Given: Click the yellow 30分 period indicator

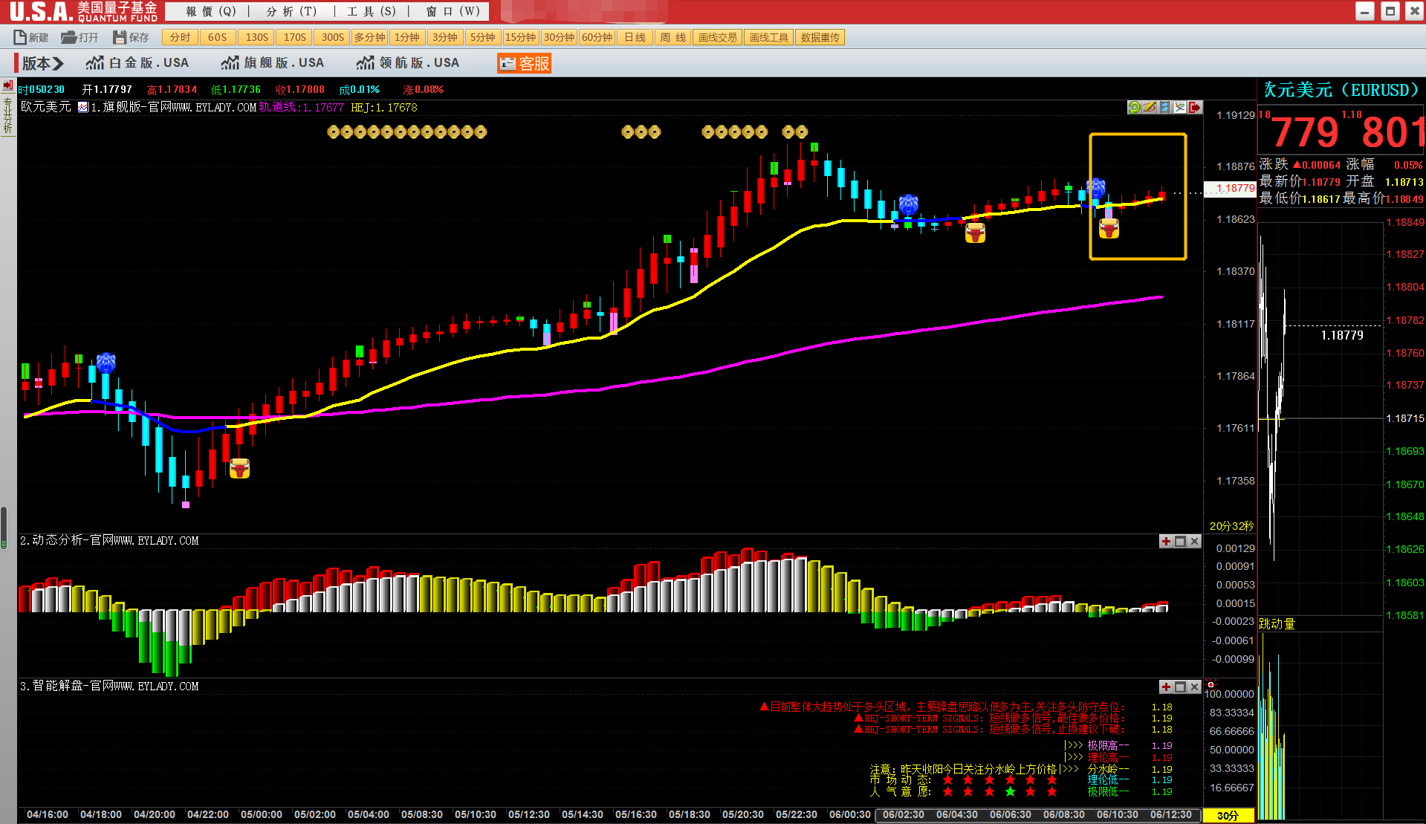Looking at the screenshot, I should point(1228,815).
